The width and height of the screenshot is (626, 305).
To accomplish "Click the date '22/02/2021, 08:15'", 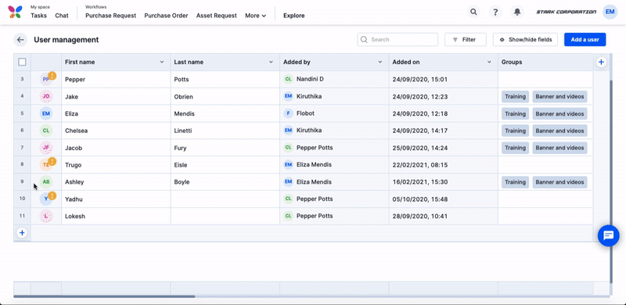I will click(420, 165).
